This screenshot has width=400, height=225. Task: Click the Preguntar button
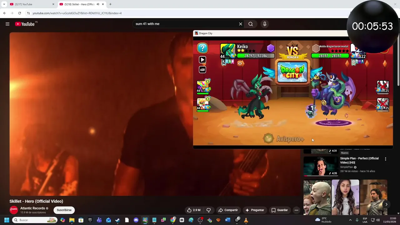[x=255, y=210]
